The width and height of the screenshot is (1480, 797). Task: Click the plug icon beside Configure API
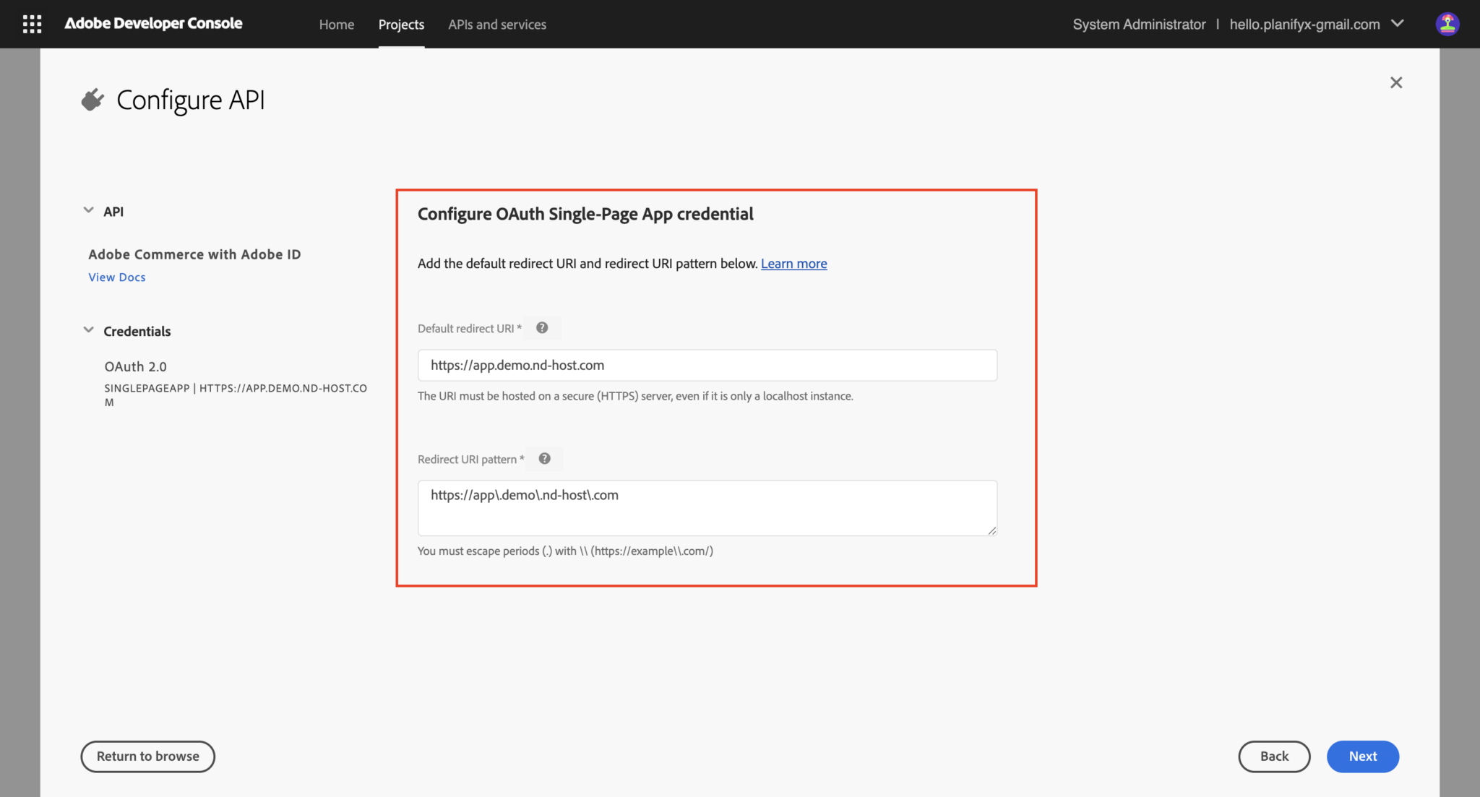click(x=92, y=100)
